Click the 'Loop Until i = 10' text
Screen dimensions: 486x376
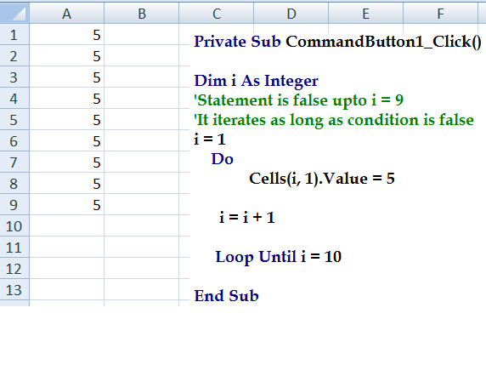(279, 257)
